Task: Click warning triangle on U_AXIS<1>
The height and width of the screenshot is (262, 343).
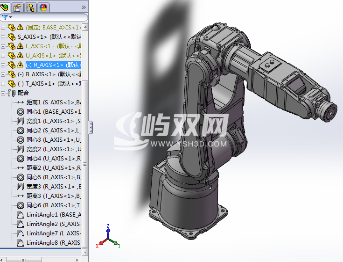Action: pyautogui.click(x=20, y=55)
